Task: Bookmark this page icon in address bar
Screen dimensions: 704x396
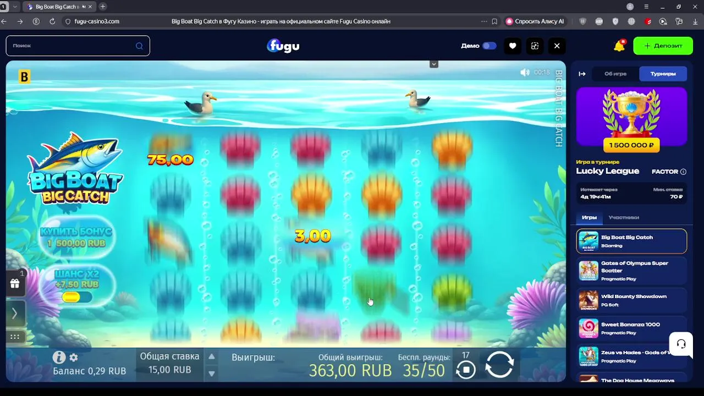Action: point(494,21)
